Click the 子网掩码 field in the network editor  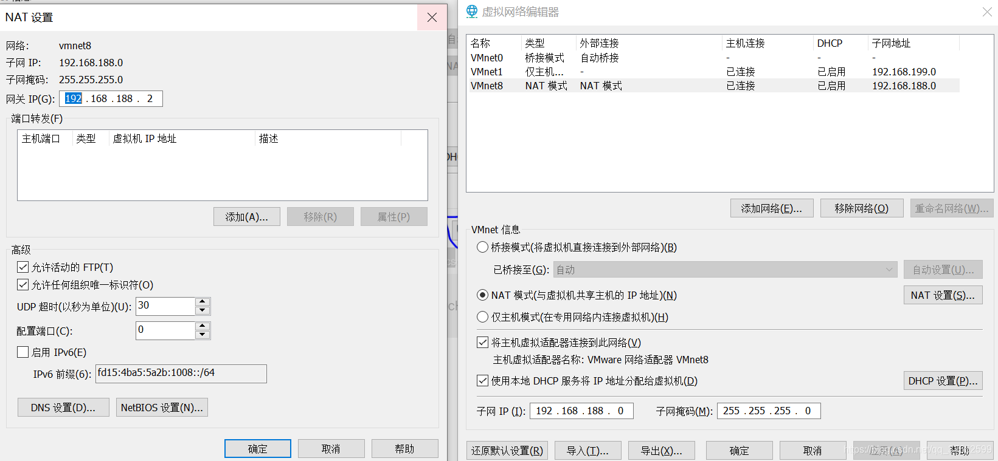(x=769, y=411)
